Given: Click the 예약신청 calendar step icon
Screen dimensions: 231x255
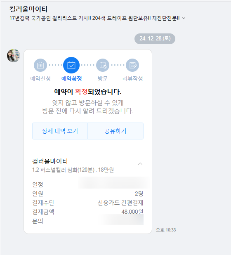Looking at the screenshot, I should pyautogui.click(x=40, y=65).
